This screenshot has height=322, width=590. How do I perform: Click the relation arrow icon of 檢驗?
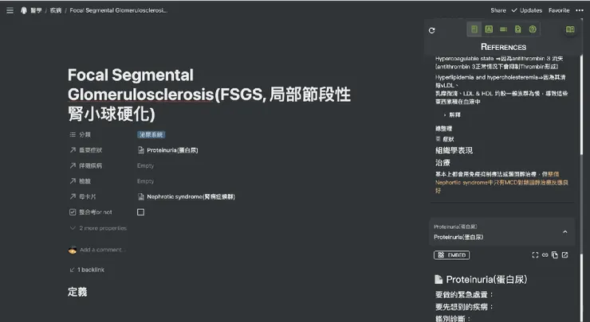click(73, 181)
